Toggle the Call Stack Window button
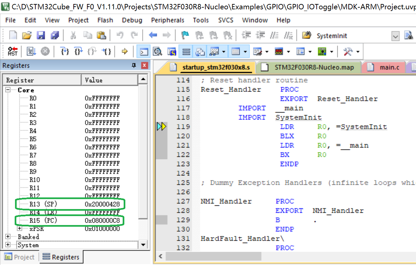Viewport: 416px width, 265px height. pos(200,52)
